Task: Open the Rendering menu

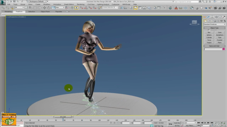Action: (x=81, y=4)
